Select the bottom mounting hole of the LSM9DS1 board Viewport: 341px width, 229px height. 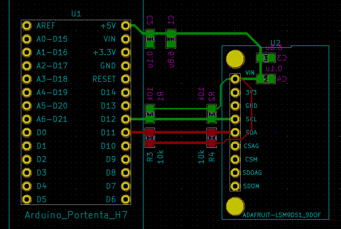(236, 207)
